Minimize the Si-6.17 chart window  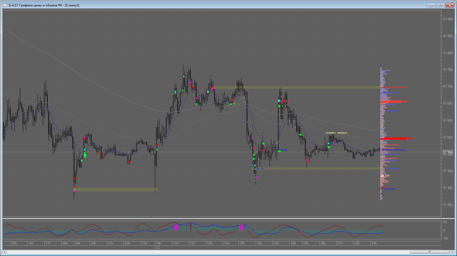tap(431, 5)
